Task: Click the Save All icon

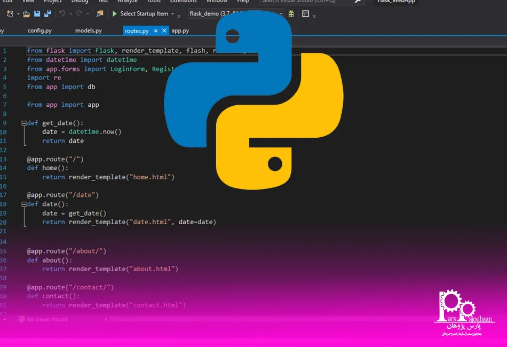Action: [48, 13]
